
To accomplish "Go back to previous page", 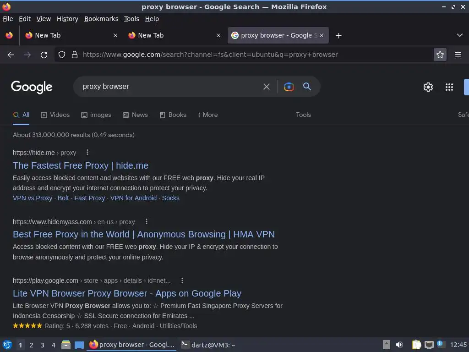I will coord(11,55).
